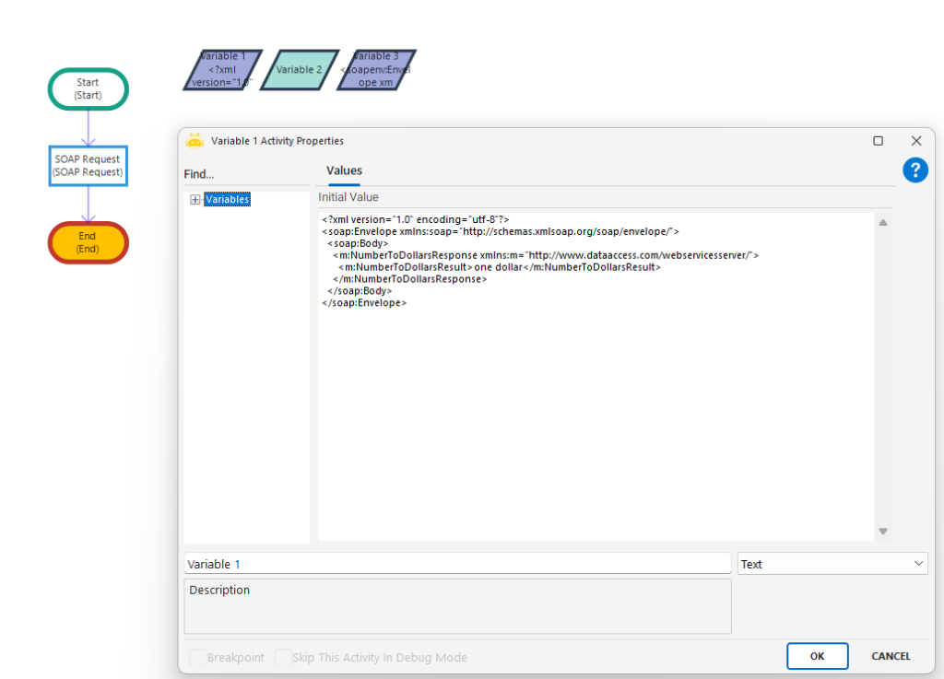
Task: Click inside the Description text box
Action: point(457,606)
